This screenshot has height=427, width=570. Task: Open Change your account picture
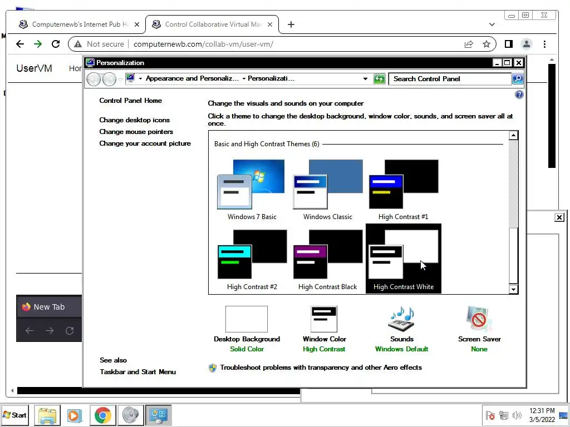(x=145, y=143)
